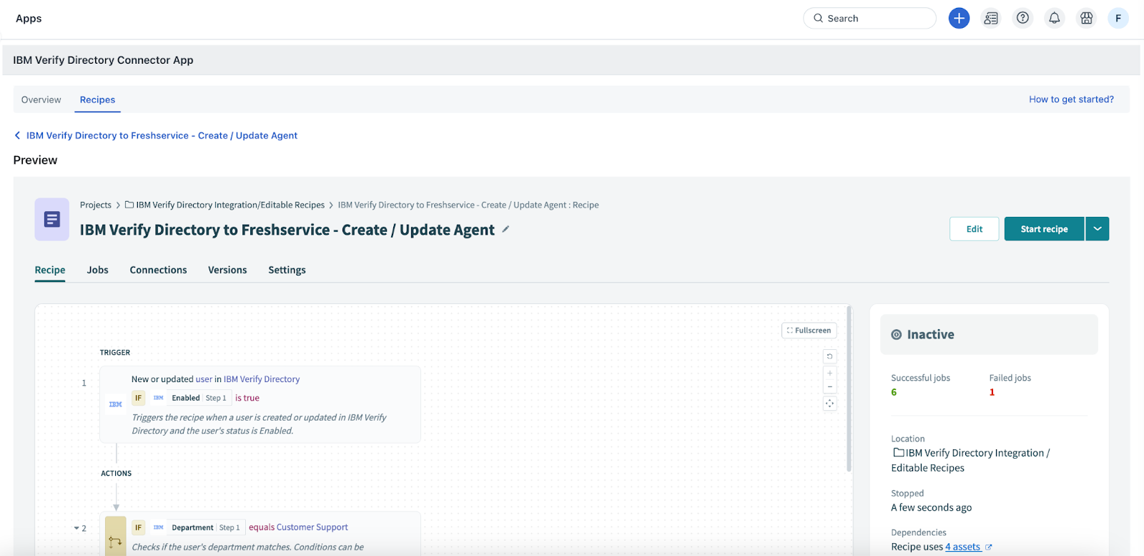Viewport: 1144px width, 556px height.
Task: Open the user profile avatar F
Action: click(1118, 19)
